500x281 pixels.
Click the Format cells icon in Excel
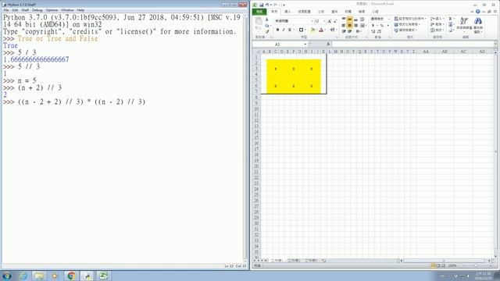coord(437,30)
